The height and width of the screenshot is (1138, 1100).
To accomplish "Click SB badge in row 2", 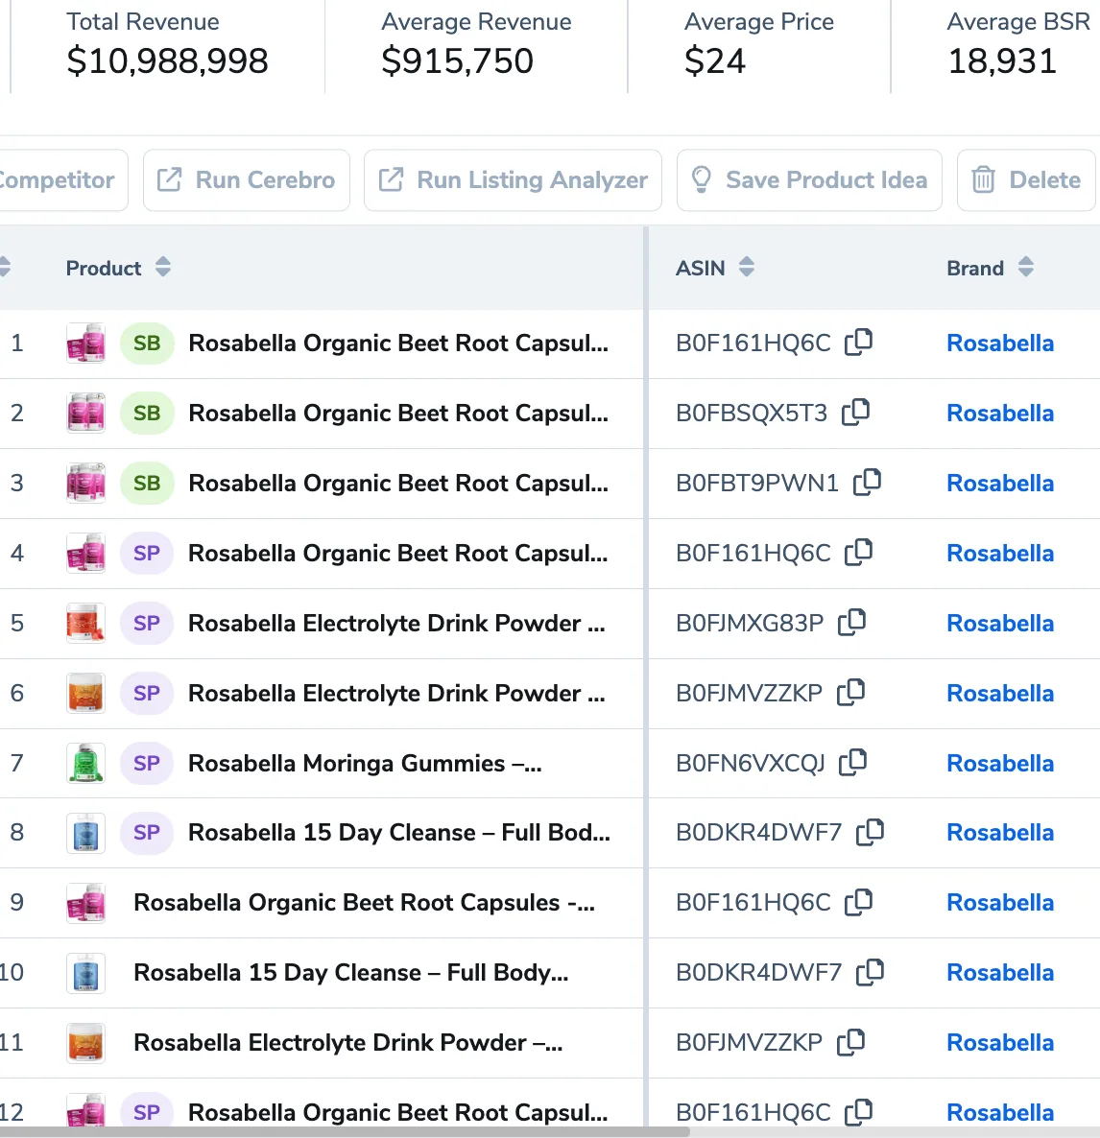I will coord(147,413).
